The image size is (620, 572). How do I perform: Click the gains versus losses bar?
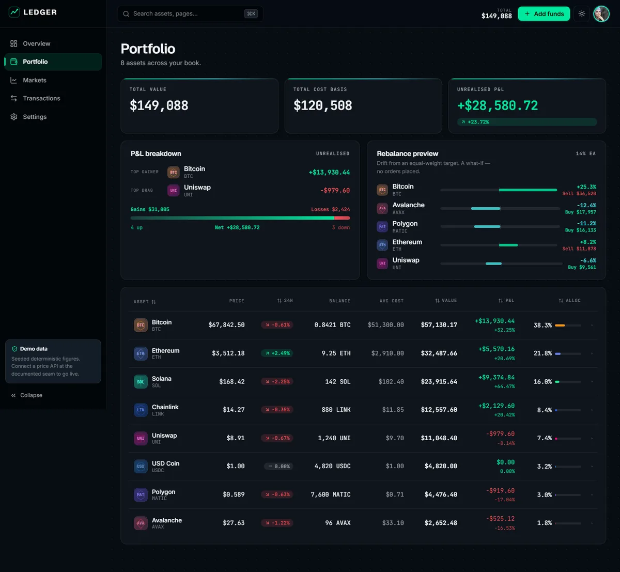(240, 218)
